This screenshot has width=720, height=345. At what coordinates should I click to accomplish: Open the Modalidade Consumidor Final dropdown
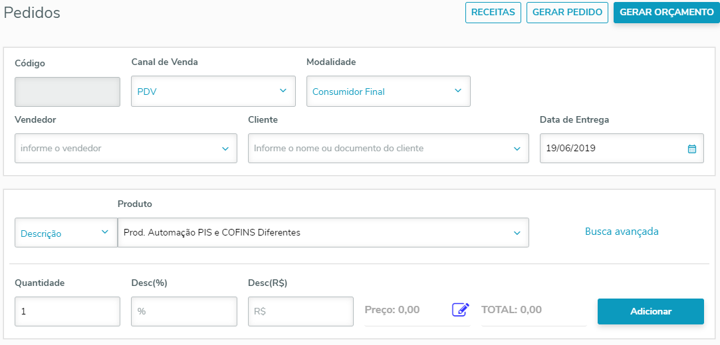pos(457,91)
